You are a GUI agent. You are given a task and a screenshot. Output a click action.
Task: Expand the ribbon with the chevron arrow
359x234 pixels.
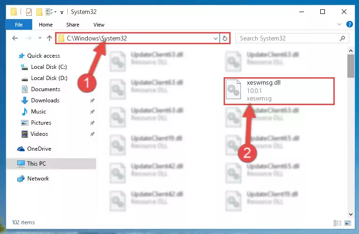(x=339, y=24)
